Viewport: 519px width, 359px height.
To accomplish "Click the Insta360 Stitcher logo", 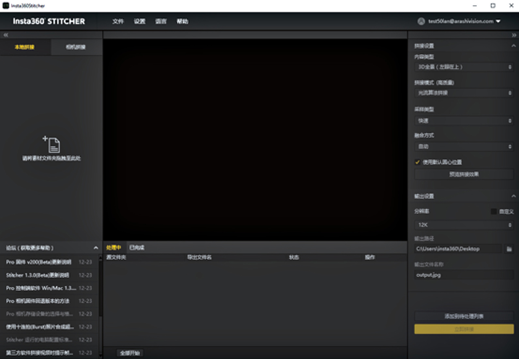I will click(49, 21).
